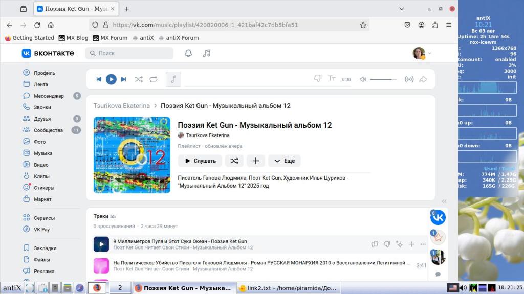Screen dimensions: 524x294
Task: Toggle repeat mode in the player bar
Action: pyautogui.click(x=154, y=79)
